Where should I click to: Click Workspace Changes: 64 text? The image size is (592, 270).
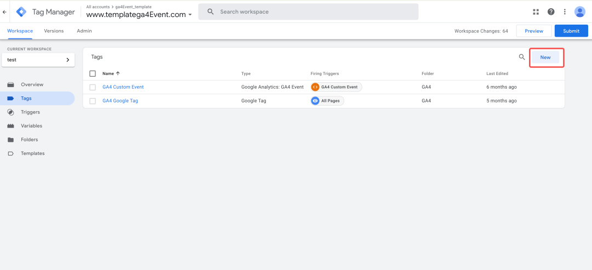[481, 31]
